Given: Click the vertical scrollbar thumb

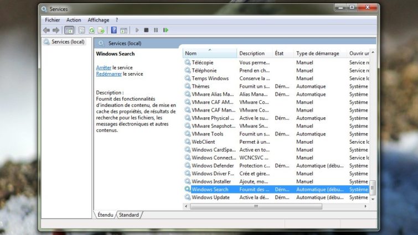Looking at the screenshot, I should pos(373,188).
